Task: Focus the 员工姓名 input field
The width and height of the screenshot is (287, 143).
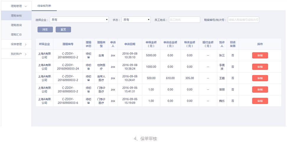Action: 184,20
